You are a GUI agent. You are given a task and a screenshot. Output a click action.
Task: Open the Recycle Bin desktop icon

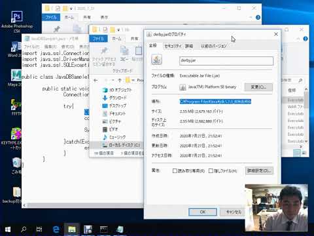[x=16, y=166]
